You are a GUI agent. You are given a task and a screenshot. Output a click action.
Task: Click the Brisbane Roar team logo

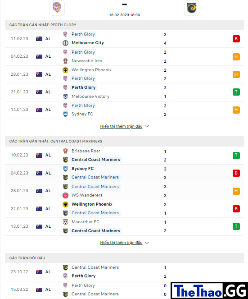[65, 151]
